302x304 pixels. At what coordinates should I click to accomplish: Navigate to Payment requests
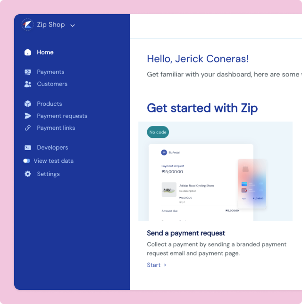coord(62,116)
